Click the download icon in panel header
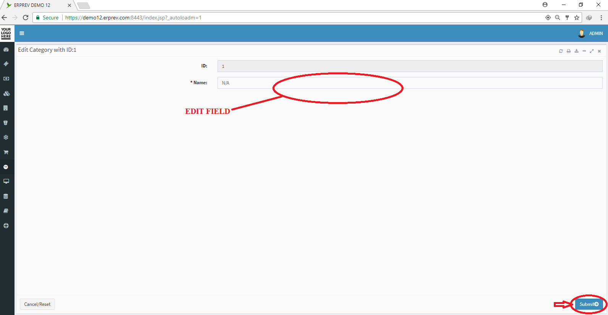Image resolution: width=608 pixels, height=315 pixels. point(576,51)
